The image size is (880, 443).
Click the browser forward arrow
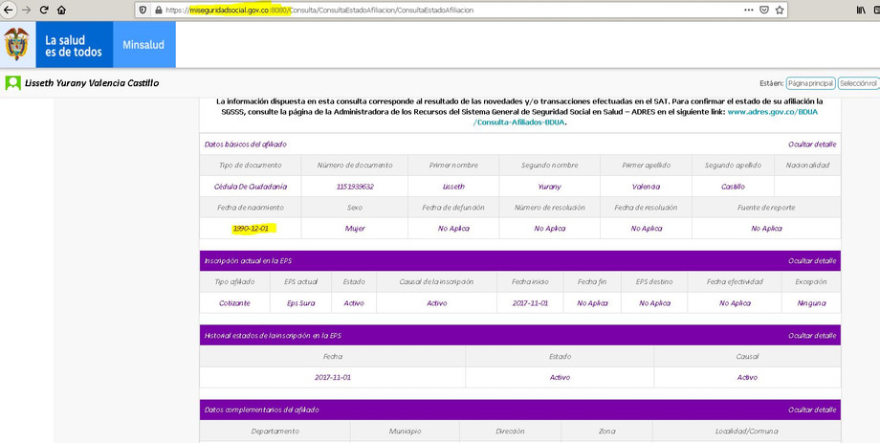point(26,10)
